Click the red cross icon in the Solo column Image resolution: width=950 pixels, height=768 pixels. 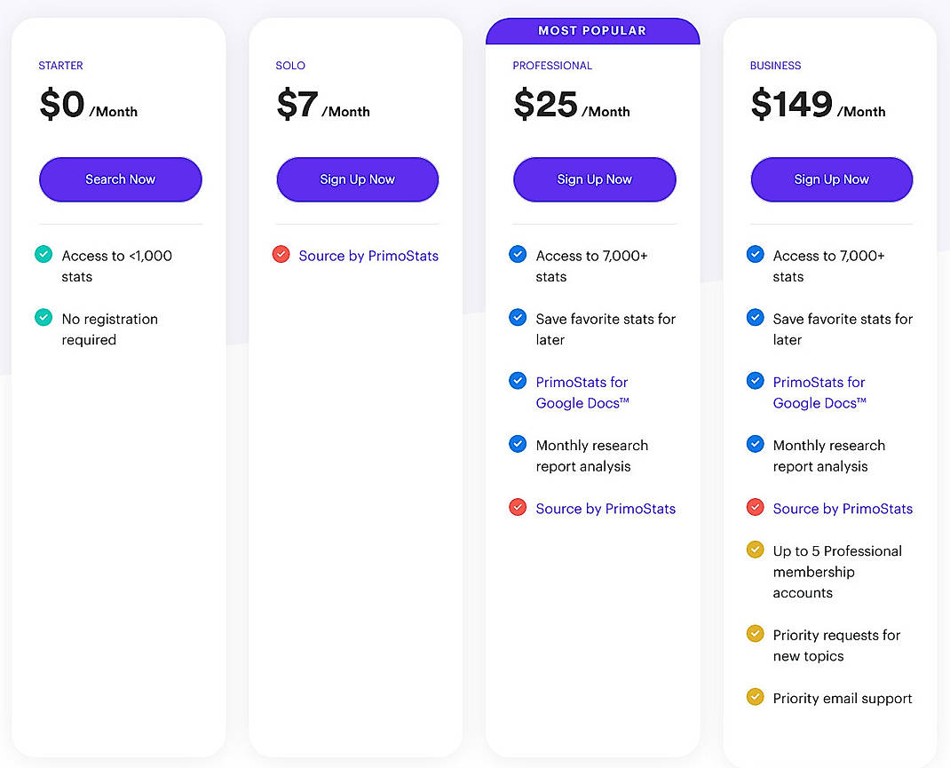point(281,254)
